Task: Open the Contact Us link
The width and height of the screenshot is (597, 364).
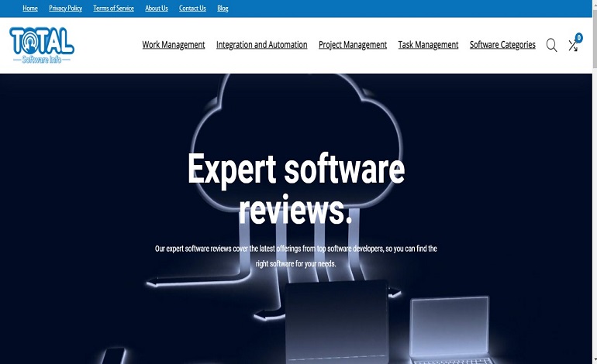Action: pyautogui.click(x=192, y=9)
